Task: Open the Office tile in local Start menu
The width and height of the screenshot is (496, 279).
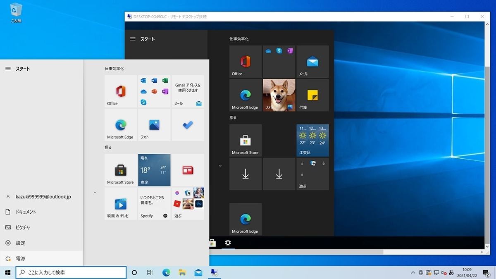Action: click(x=121, y=91)
